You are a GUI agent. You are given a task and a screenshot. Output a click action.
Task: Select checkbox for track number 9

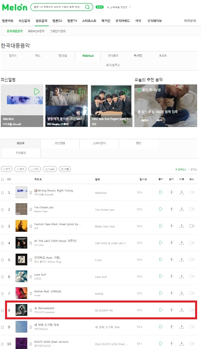point(2,327)
